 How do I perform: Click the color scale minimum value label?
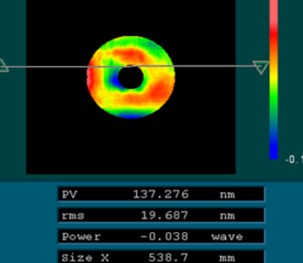click(x=294, y=160)
